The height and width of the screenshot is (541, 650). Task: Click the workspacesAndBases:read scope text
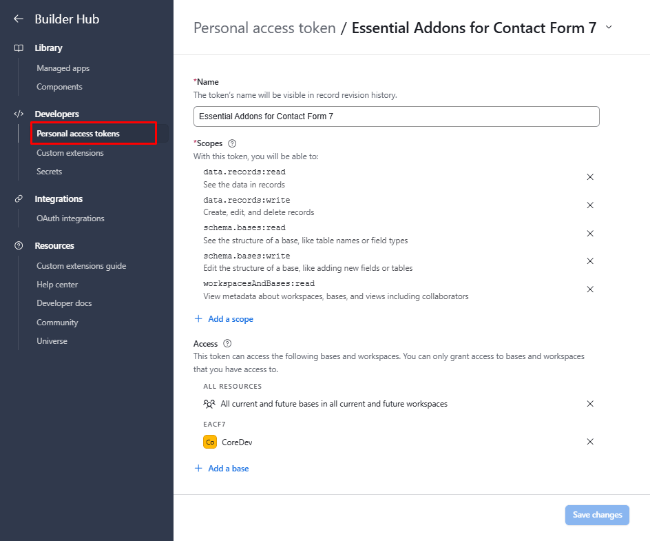coord(259,284)
